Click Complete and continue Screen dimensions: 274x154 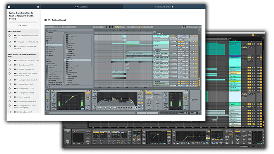164,7
